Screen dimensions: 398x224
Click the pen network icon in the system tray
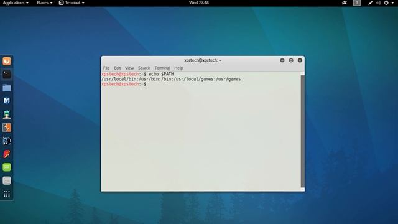tap(371, 2)
